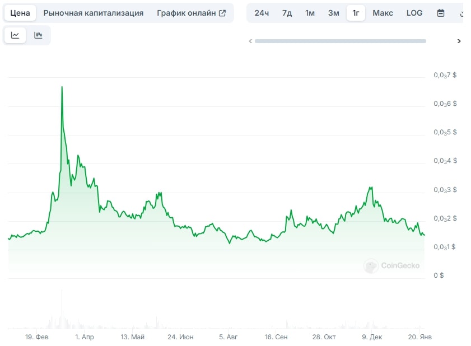Click the external link icon by График онлайн
Viewport: 471px width, 346px height.
(x=222, y=13)
